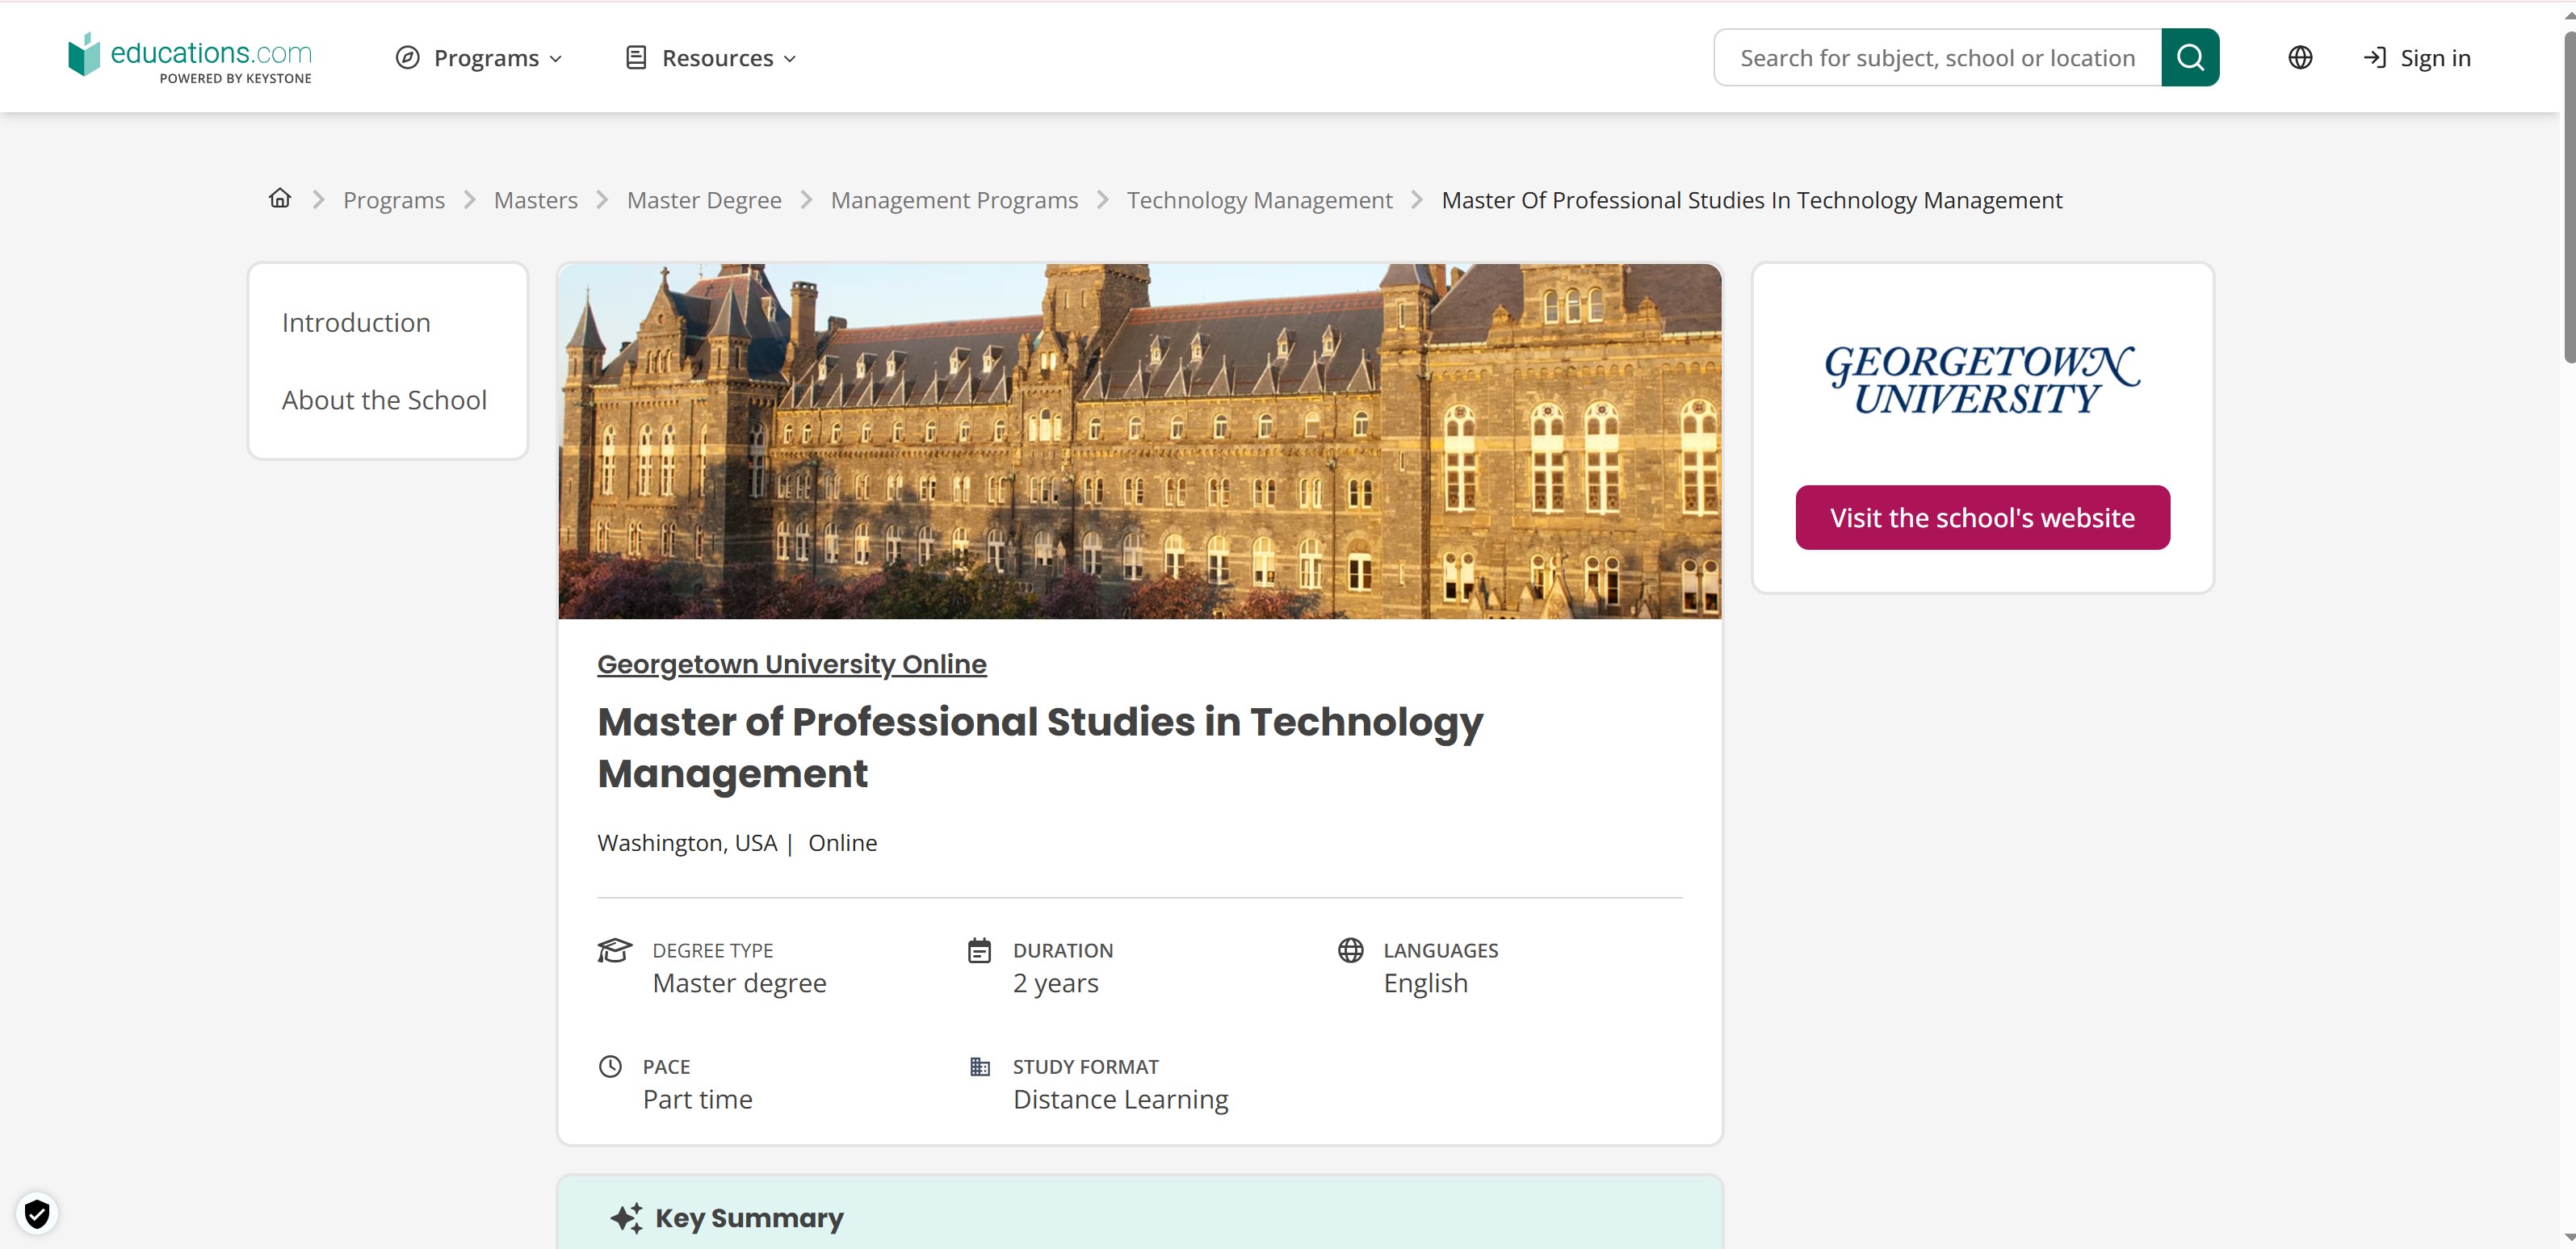Viewport: 2576px width, 1249px height.
Task: Click the 'Washington, USA' location text
Action: click(x=687, y=843)
